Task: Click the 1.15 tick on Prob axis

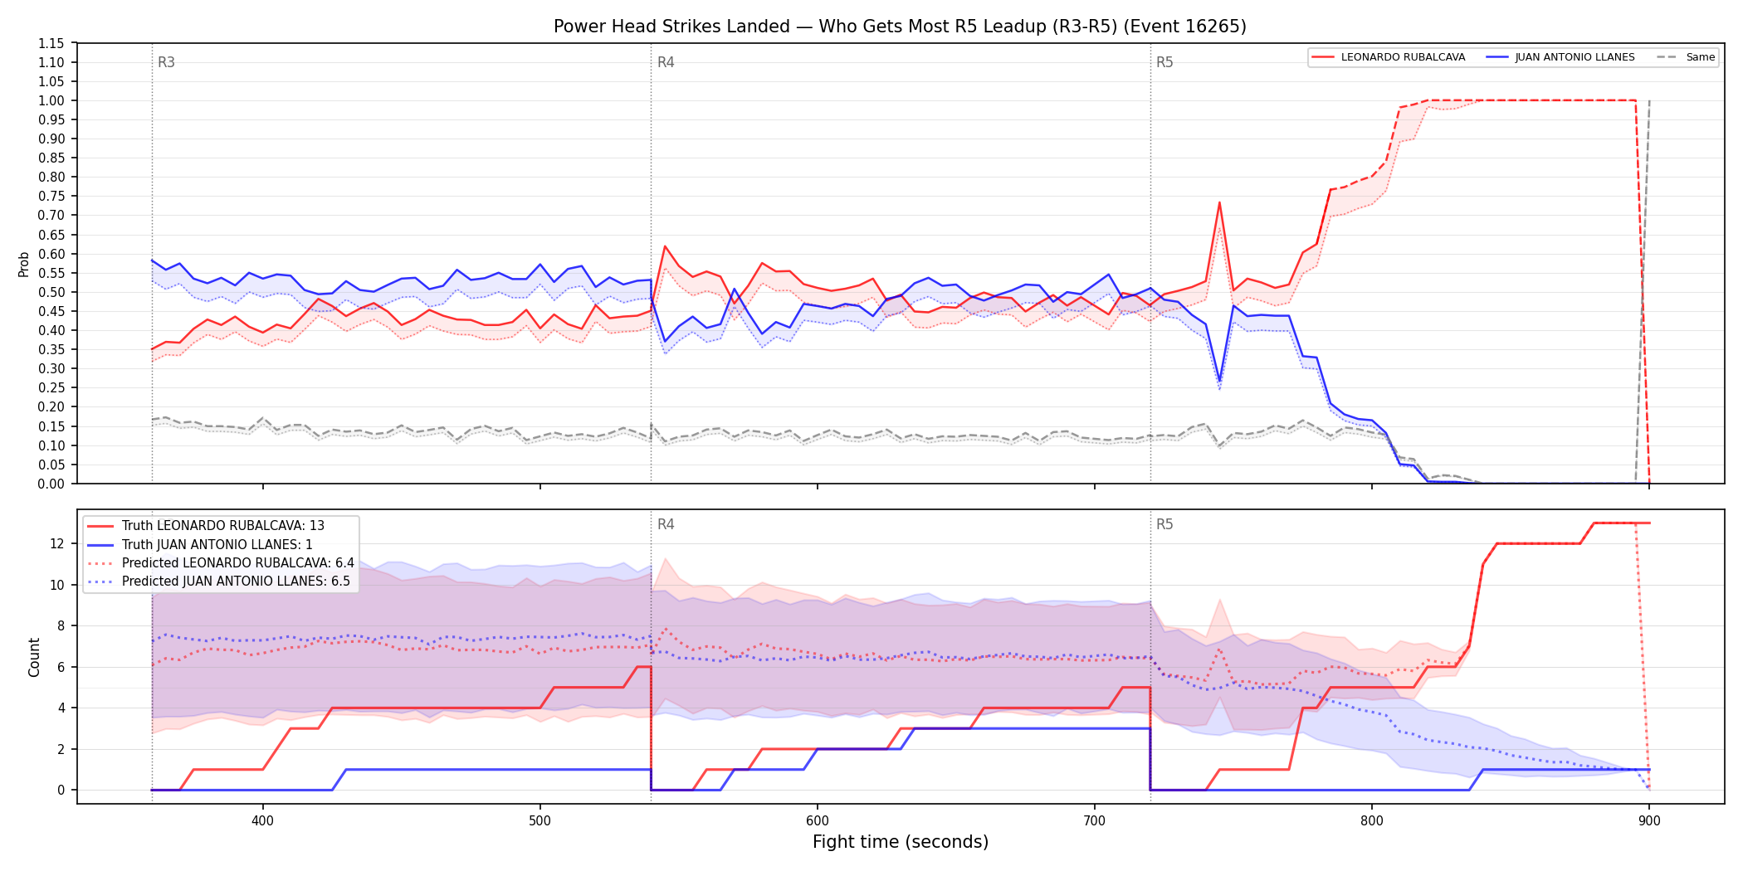Action: [x=51, y=43]
